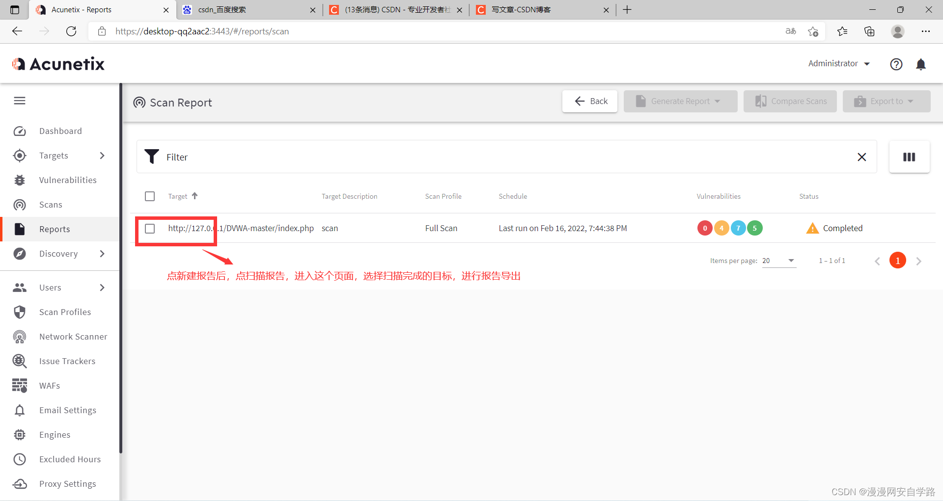Open the help question mark icon
Image resolution: width=943 pixels, height=501 pixels.
pos(896,64)
